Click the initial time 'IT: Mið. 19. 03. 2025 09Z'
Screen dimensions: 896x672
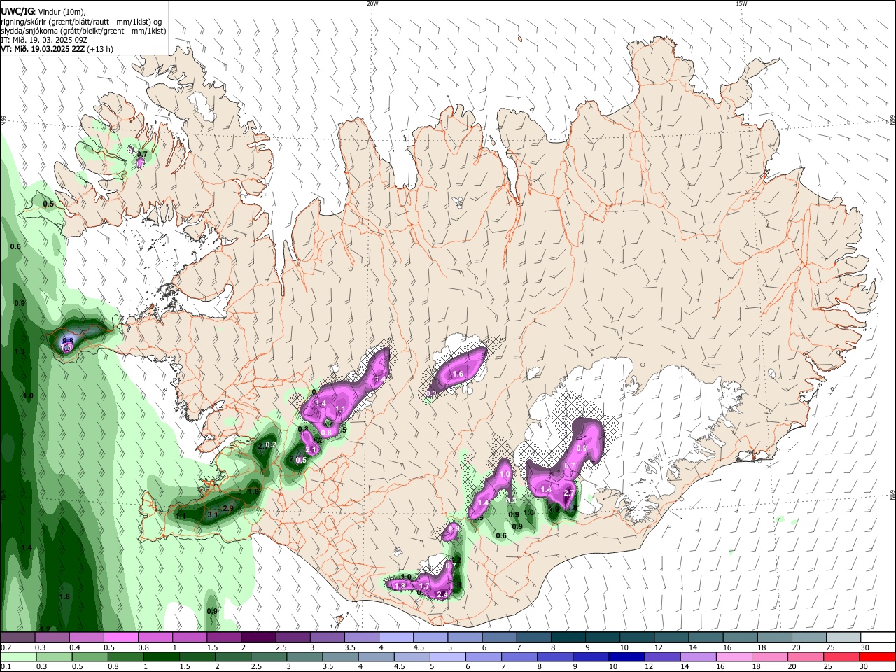(44, 40)
